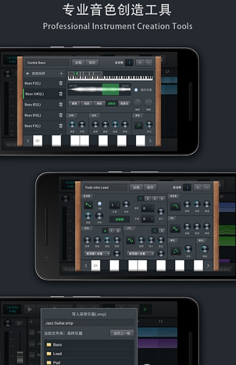Click 保存 to save the Contra Bass sampler
Viewport: 236px width, 365px height.
tap(92, 62)
